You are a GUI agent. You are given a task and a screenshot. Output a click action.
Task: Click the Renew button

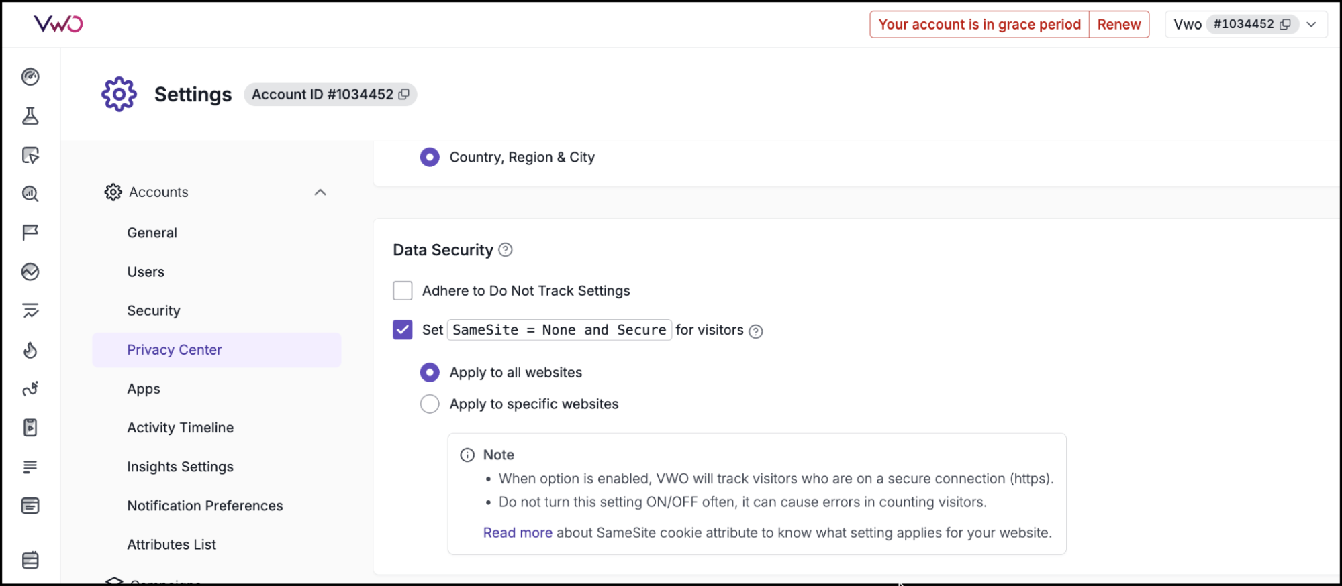tap(1118, 24)
